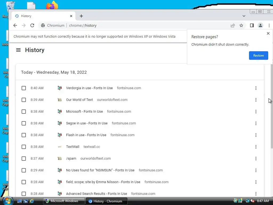This screenshot has width=273, height=205.
Task: Check the Emma Nilsson entry checkbox
Action: (x=24, y=182)
